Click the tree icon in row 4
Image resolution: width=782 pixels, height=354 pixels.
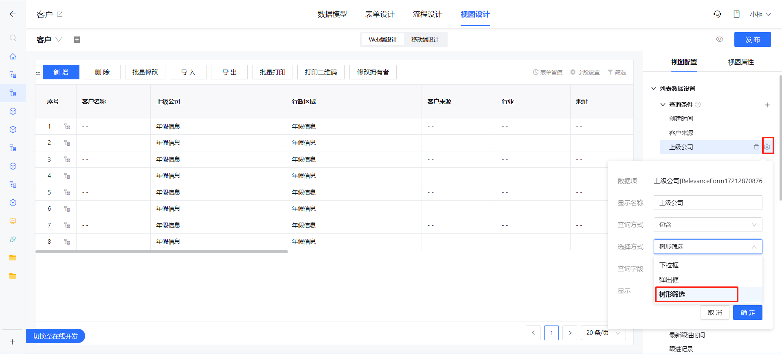[x=67, y=176]
